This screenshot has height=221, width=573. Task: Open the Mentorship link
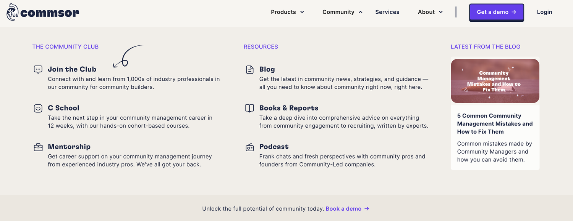[x=69, y=147]
